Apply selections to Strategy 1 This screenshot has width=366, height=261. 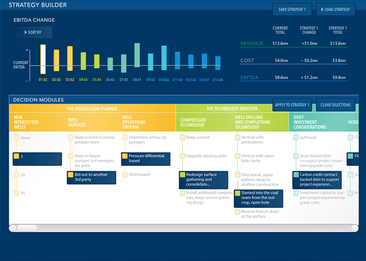coord(292,105)
